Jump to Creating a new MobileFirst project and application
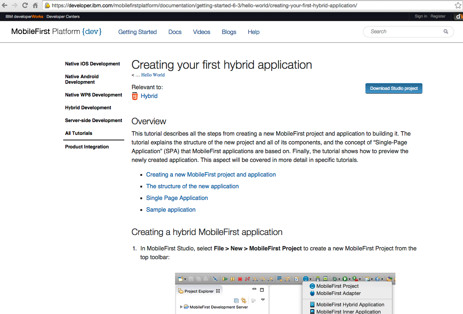Viewport: 463px width, 314px height. point(211,174)
